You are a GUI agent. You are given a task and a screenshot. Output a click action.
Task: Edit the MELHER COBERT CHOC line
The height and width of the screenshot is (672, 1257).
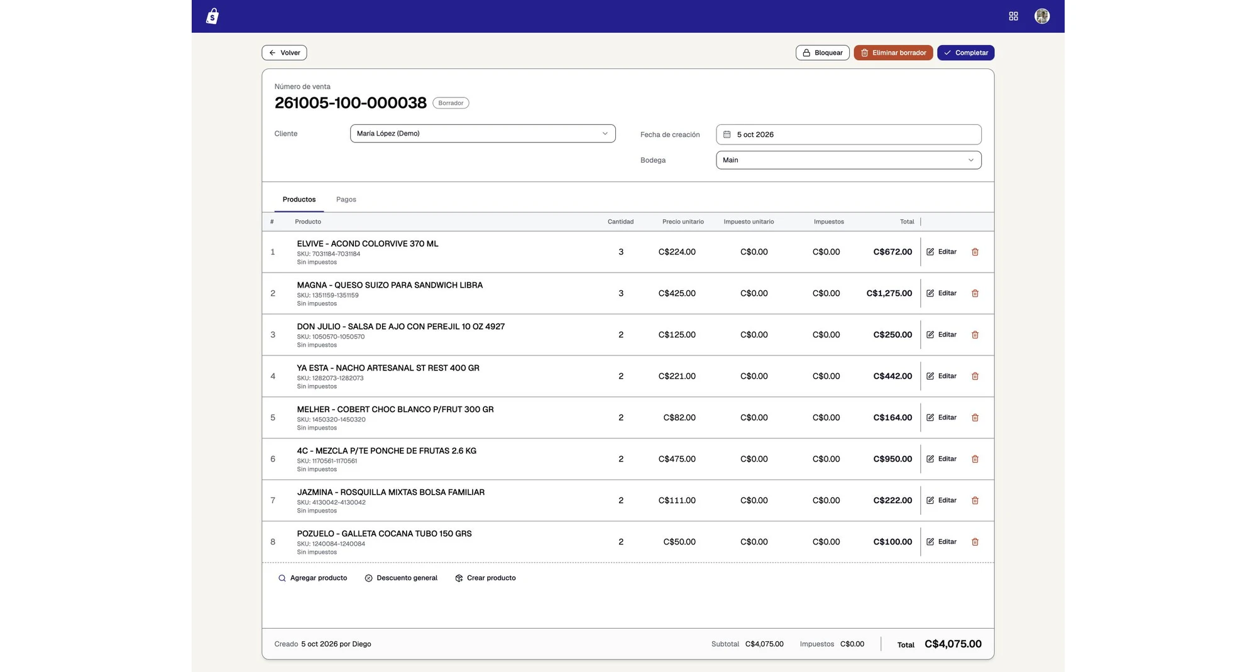[x=941, y=418]
